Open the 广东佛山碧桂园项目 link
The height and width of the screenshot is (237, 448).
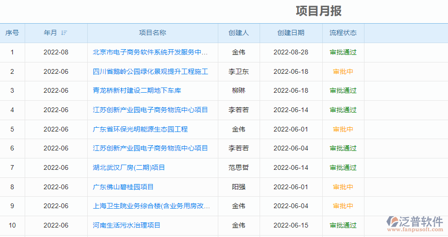(123, 187)
